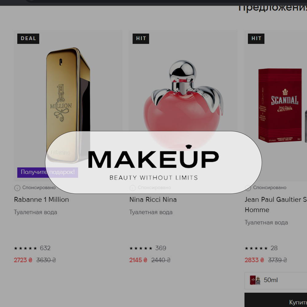Click the review count 632

pyautogui.click(x=45, y=248)
